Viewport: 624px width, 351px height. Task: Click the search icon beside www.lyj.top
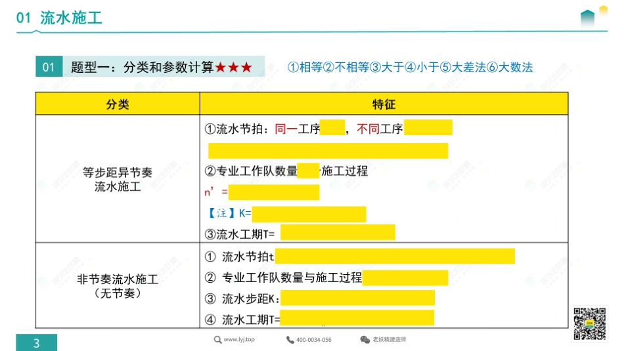(217, 339)
